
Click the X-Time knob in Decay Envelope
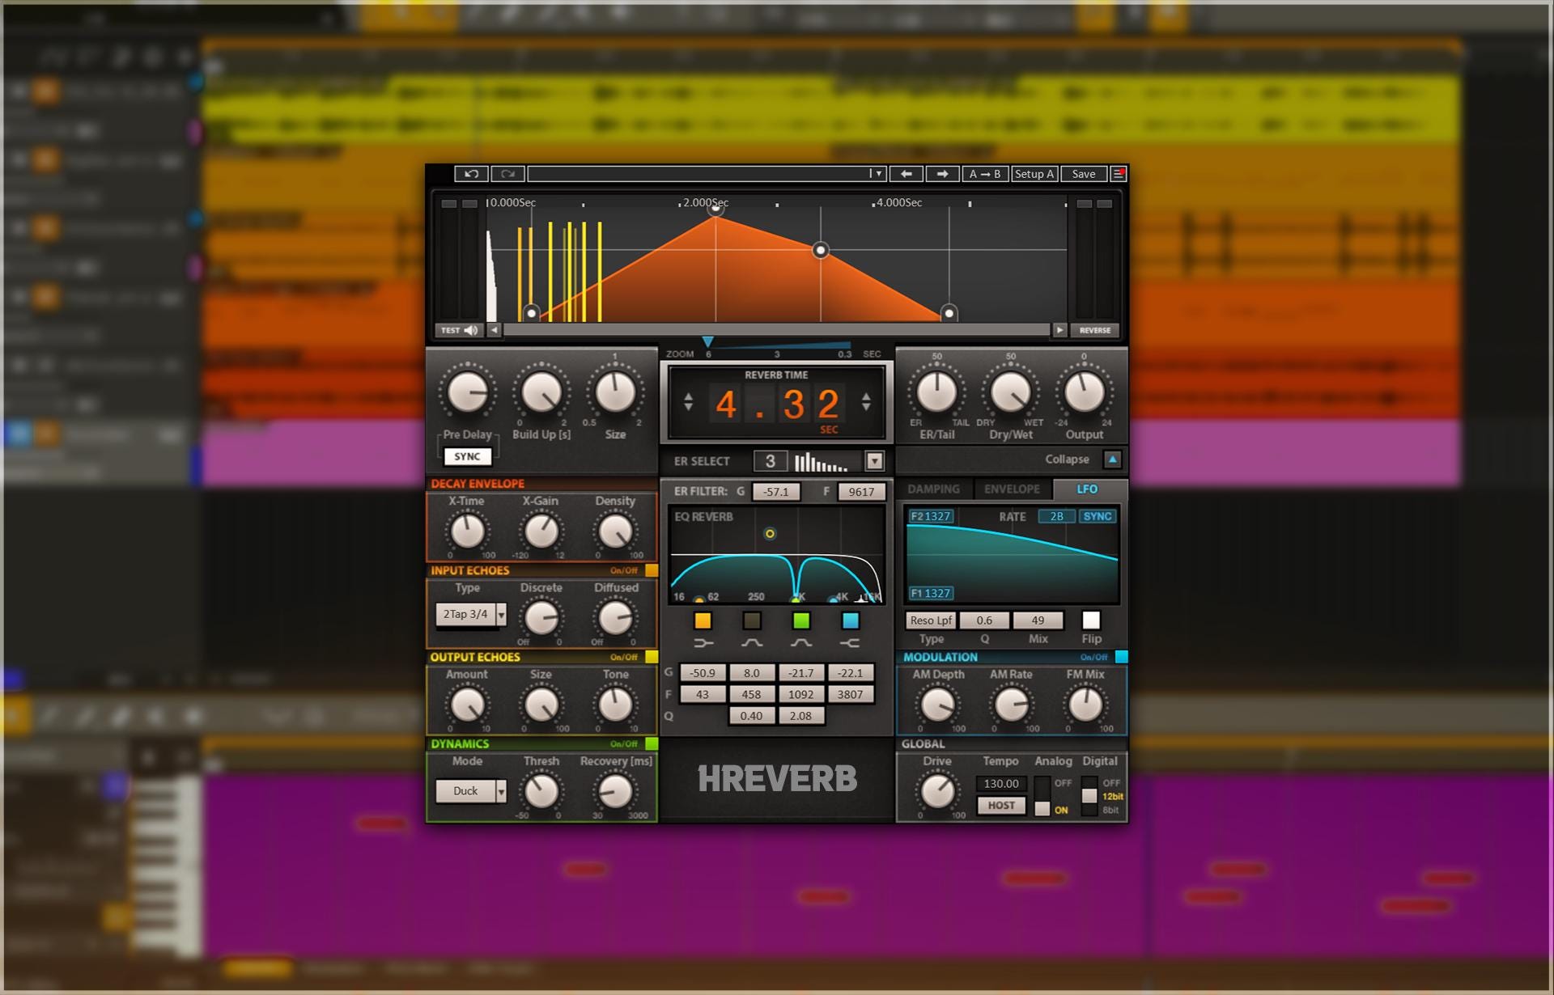pos(467,531)
